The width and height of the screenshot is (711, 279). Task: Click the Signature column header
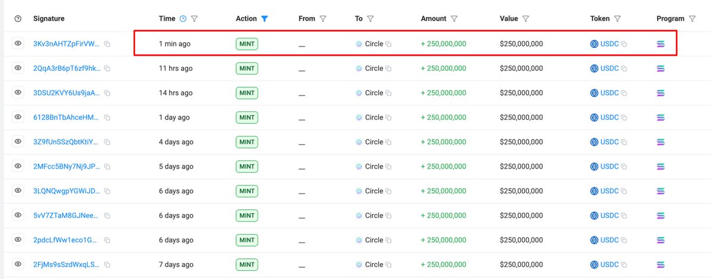coord(49,18)
